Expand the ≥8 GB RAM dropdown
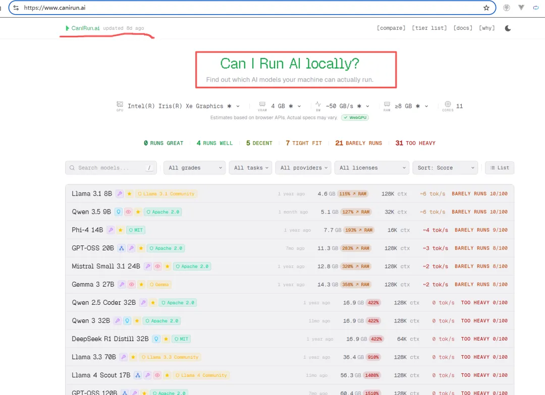Screen dimensions: 545x395 point(412,106)
